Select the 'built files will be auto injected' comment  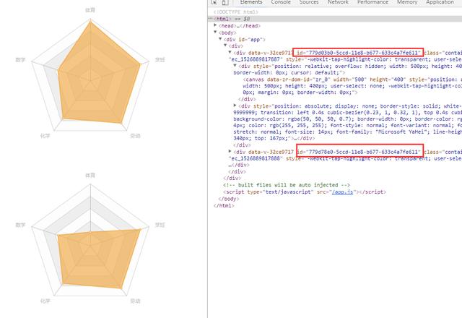point(287,185)
